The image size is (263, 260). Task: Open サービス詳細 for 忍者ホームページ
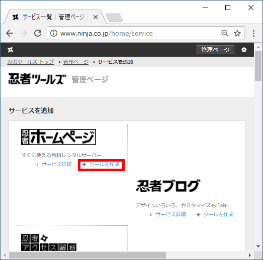click(x=56, y=164)
